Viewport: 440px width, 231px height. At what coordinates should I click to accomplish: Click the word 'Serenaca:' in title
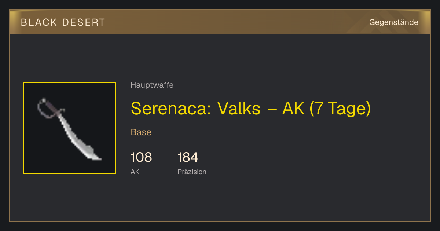[171, 109]
